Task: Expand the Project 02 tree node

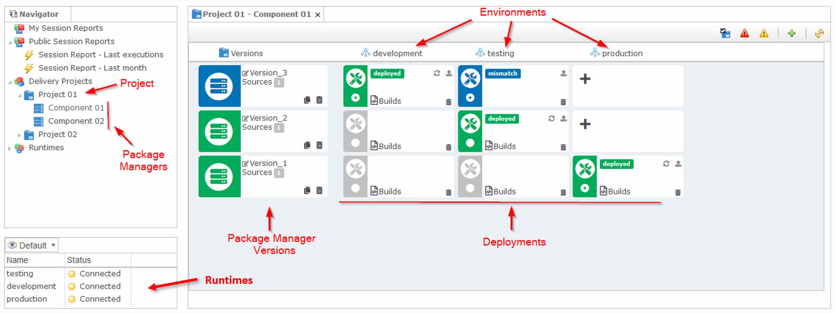Action: (19, 135)
